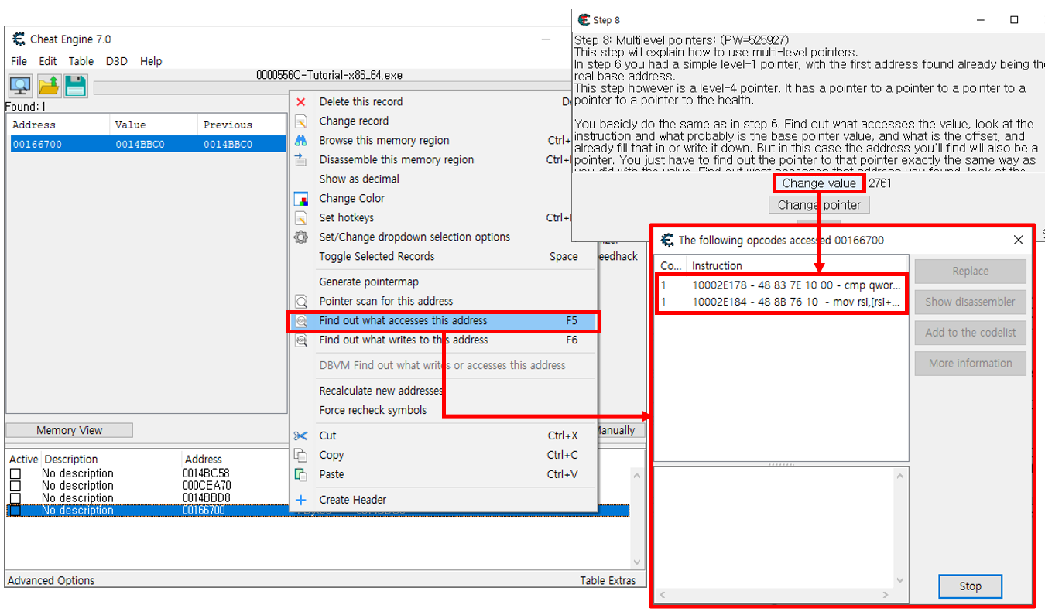Image resolution: width=1045 pixels, height=615 pixels.
Task: Click the gear icon for dropdown options
Action: click(x=302, y=237)
